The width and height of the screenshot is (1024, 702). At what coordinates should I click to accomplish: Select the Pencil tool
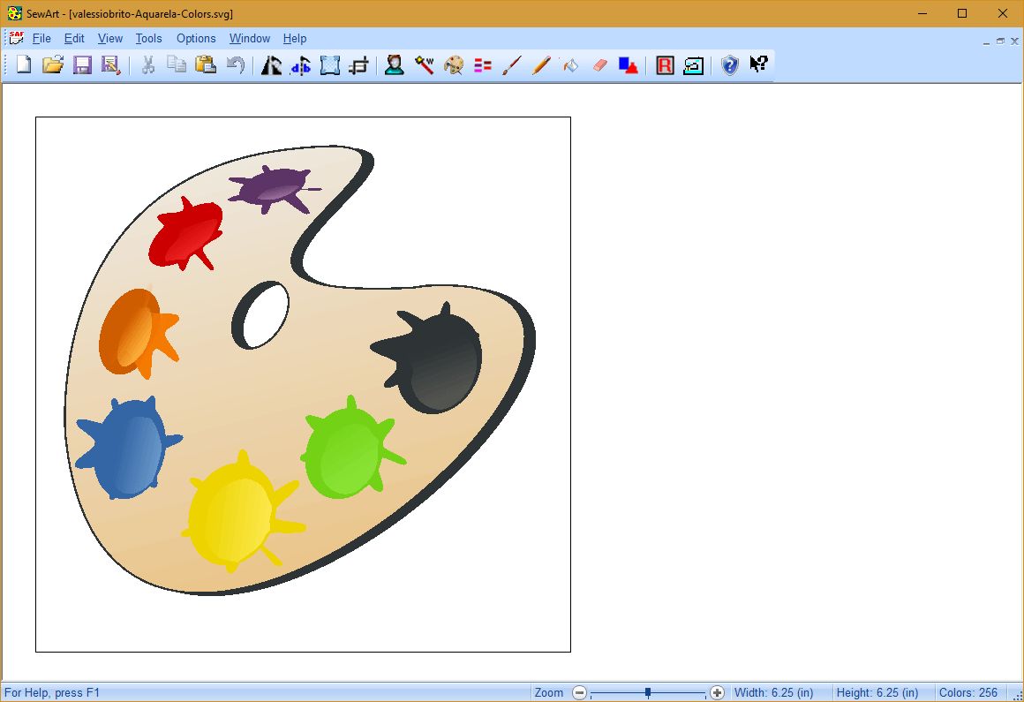click(541, 64)
